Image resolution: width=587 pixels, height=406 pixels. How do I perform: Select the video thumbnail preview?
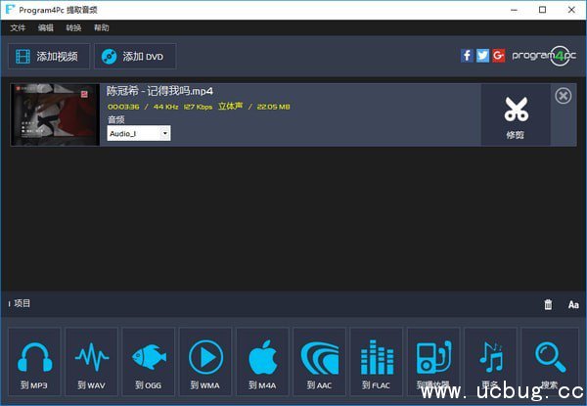[x=56, y=114]
